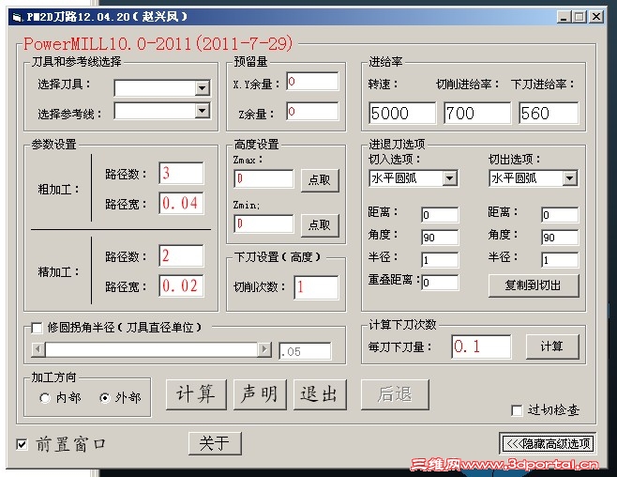
Task: Expand the 切入选项 combo box
Action: pyautogui.click(x=449, y=178)
